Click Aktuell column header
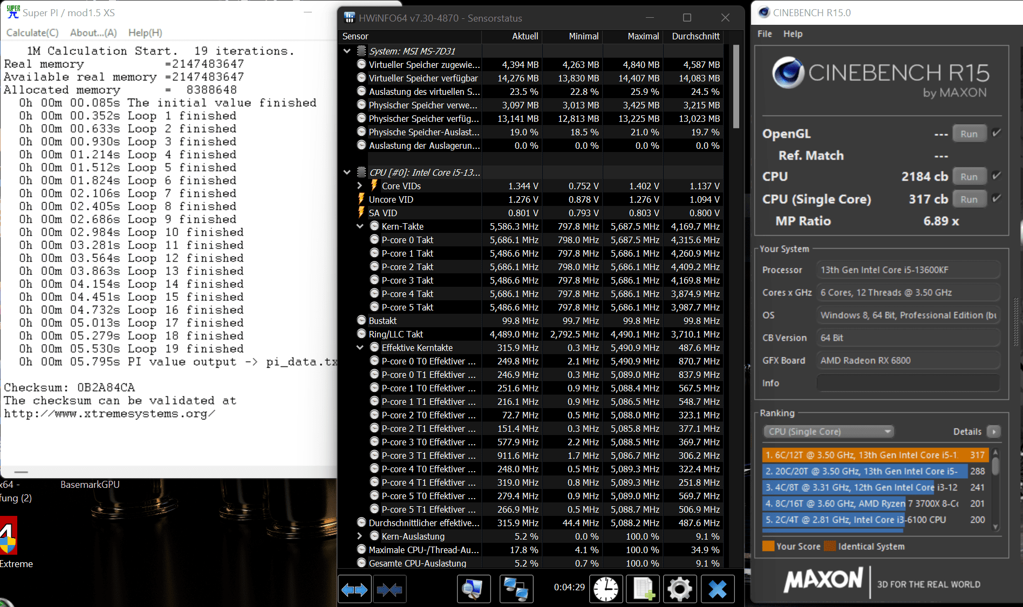 (511, 36)
